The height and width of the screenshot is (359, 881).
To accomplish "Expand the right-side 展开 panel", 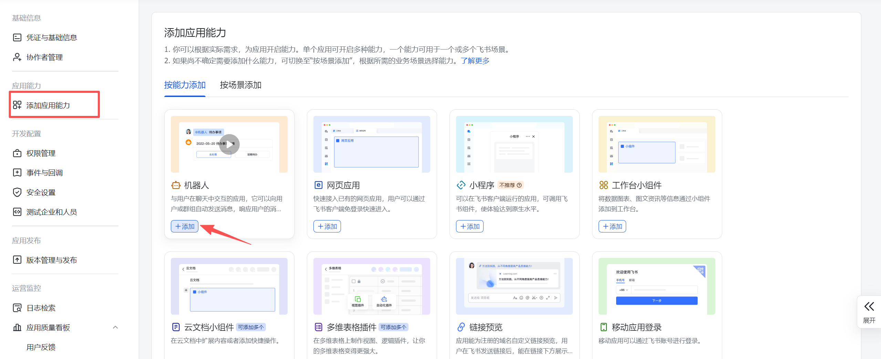I will [869, 312].
